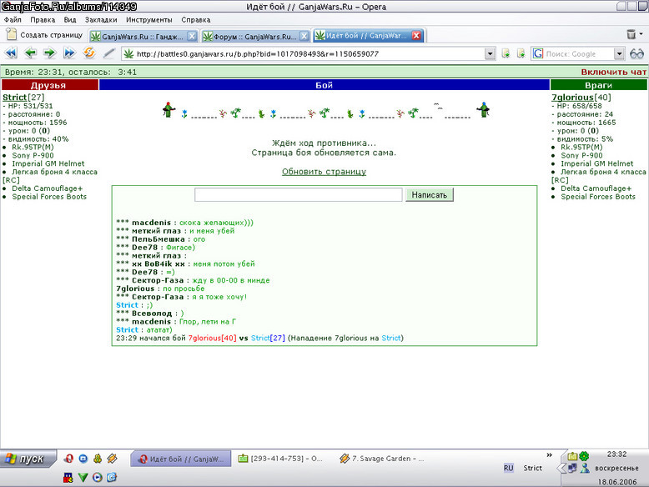Click the address bar URL field

[x=304, y=54]
